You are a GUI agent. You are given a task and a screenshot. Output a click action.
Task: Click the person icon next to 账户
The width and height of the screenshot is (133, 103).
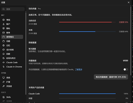tap(4, 24)
